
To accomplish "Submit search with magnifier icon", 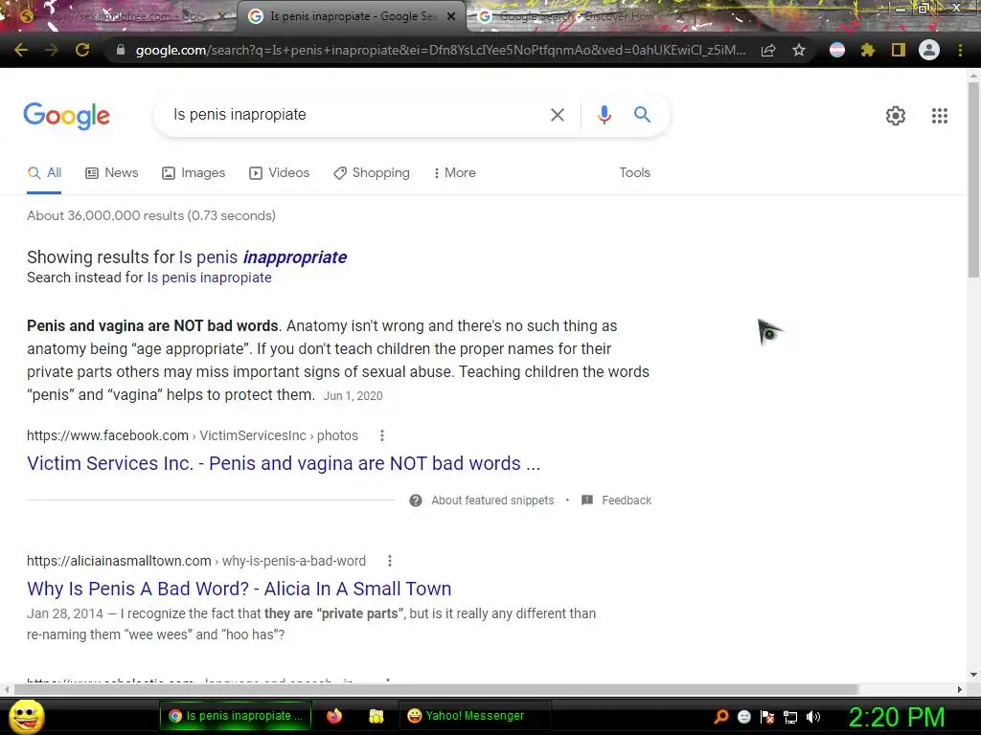I will pyautogui.click(x=642, y=115).
